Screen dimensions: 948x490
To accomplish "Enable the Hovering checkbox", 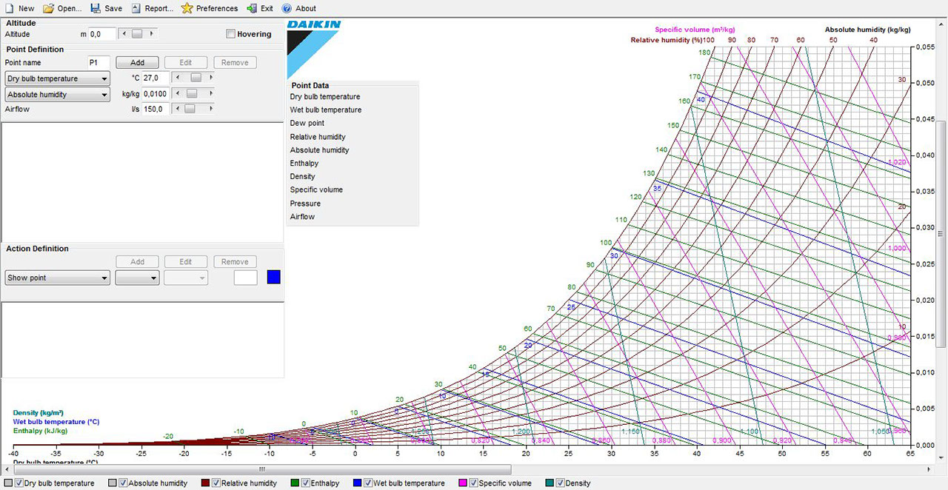I will [x=230, y=34].
